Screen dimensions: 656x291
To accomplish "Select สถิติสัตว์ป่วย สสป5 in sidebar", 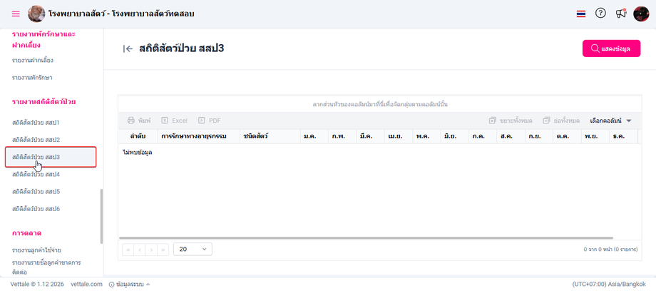I will (36, 192).
